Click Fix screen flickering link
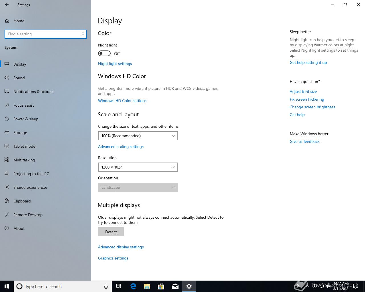Image resolution: width=365 pixels, height=292 pixels. pyautogui.click(x=307, y=99)
